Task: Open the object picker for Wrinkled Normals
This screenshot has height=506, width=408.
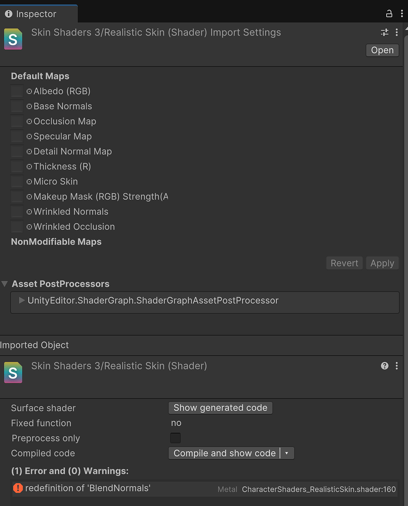Action: point(29,211)
